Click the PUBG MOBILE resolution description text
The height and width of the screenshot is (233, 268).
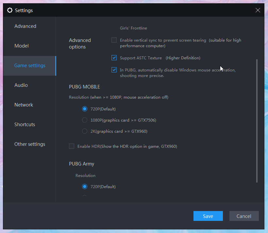119,97
